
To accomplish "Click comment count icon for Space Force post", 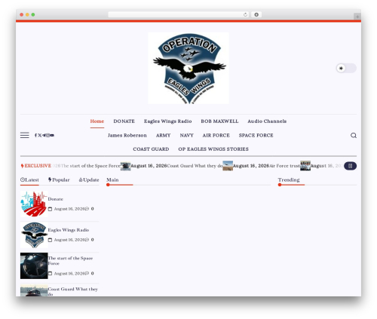I will tap(87, 274).
